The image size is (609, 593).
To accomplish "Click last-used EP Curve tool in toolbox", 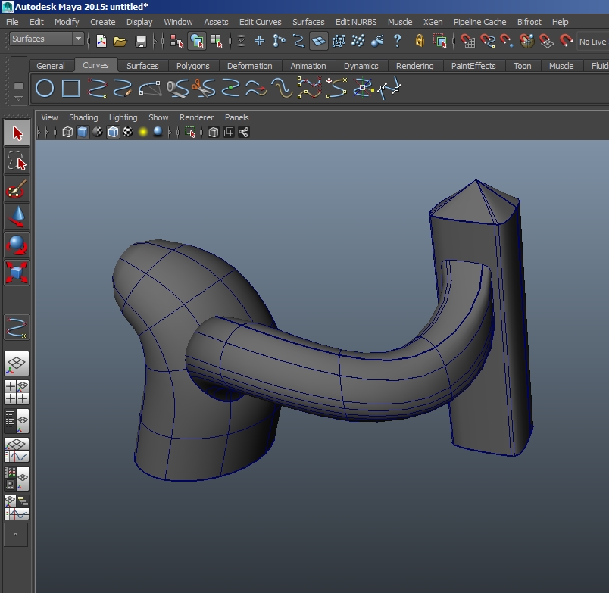I will point(17,327).
